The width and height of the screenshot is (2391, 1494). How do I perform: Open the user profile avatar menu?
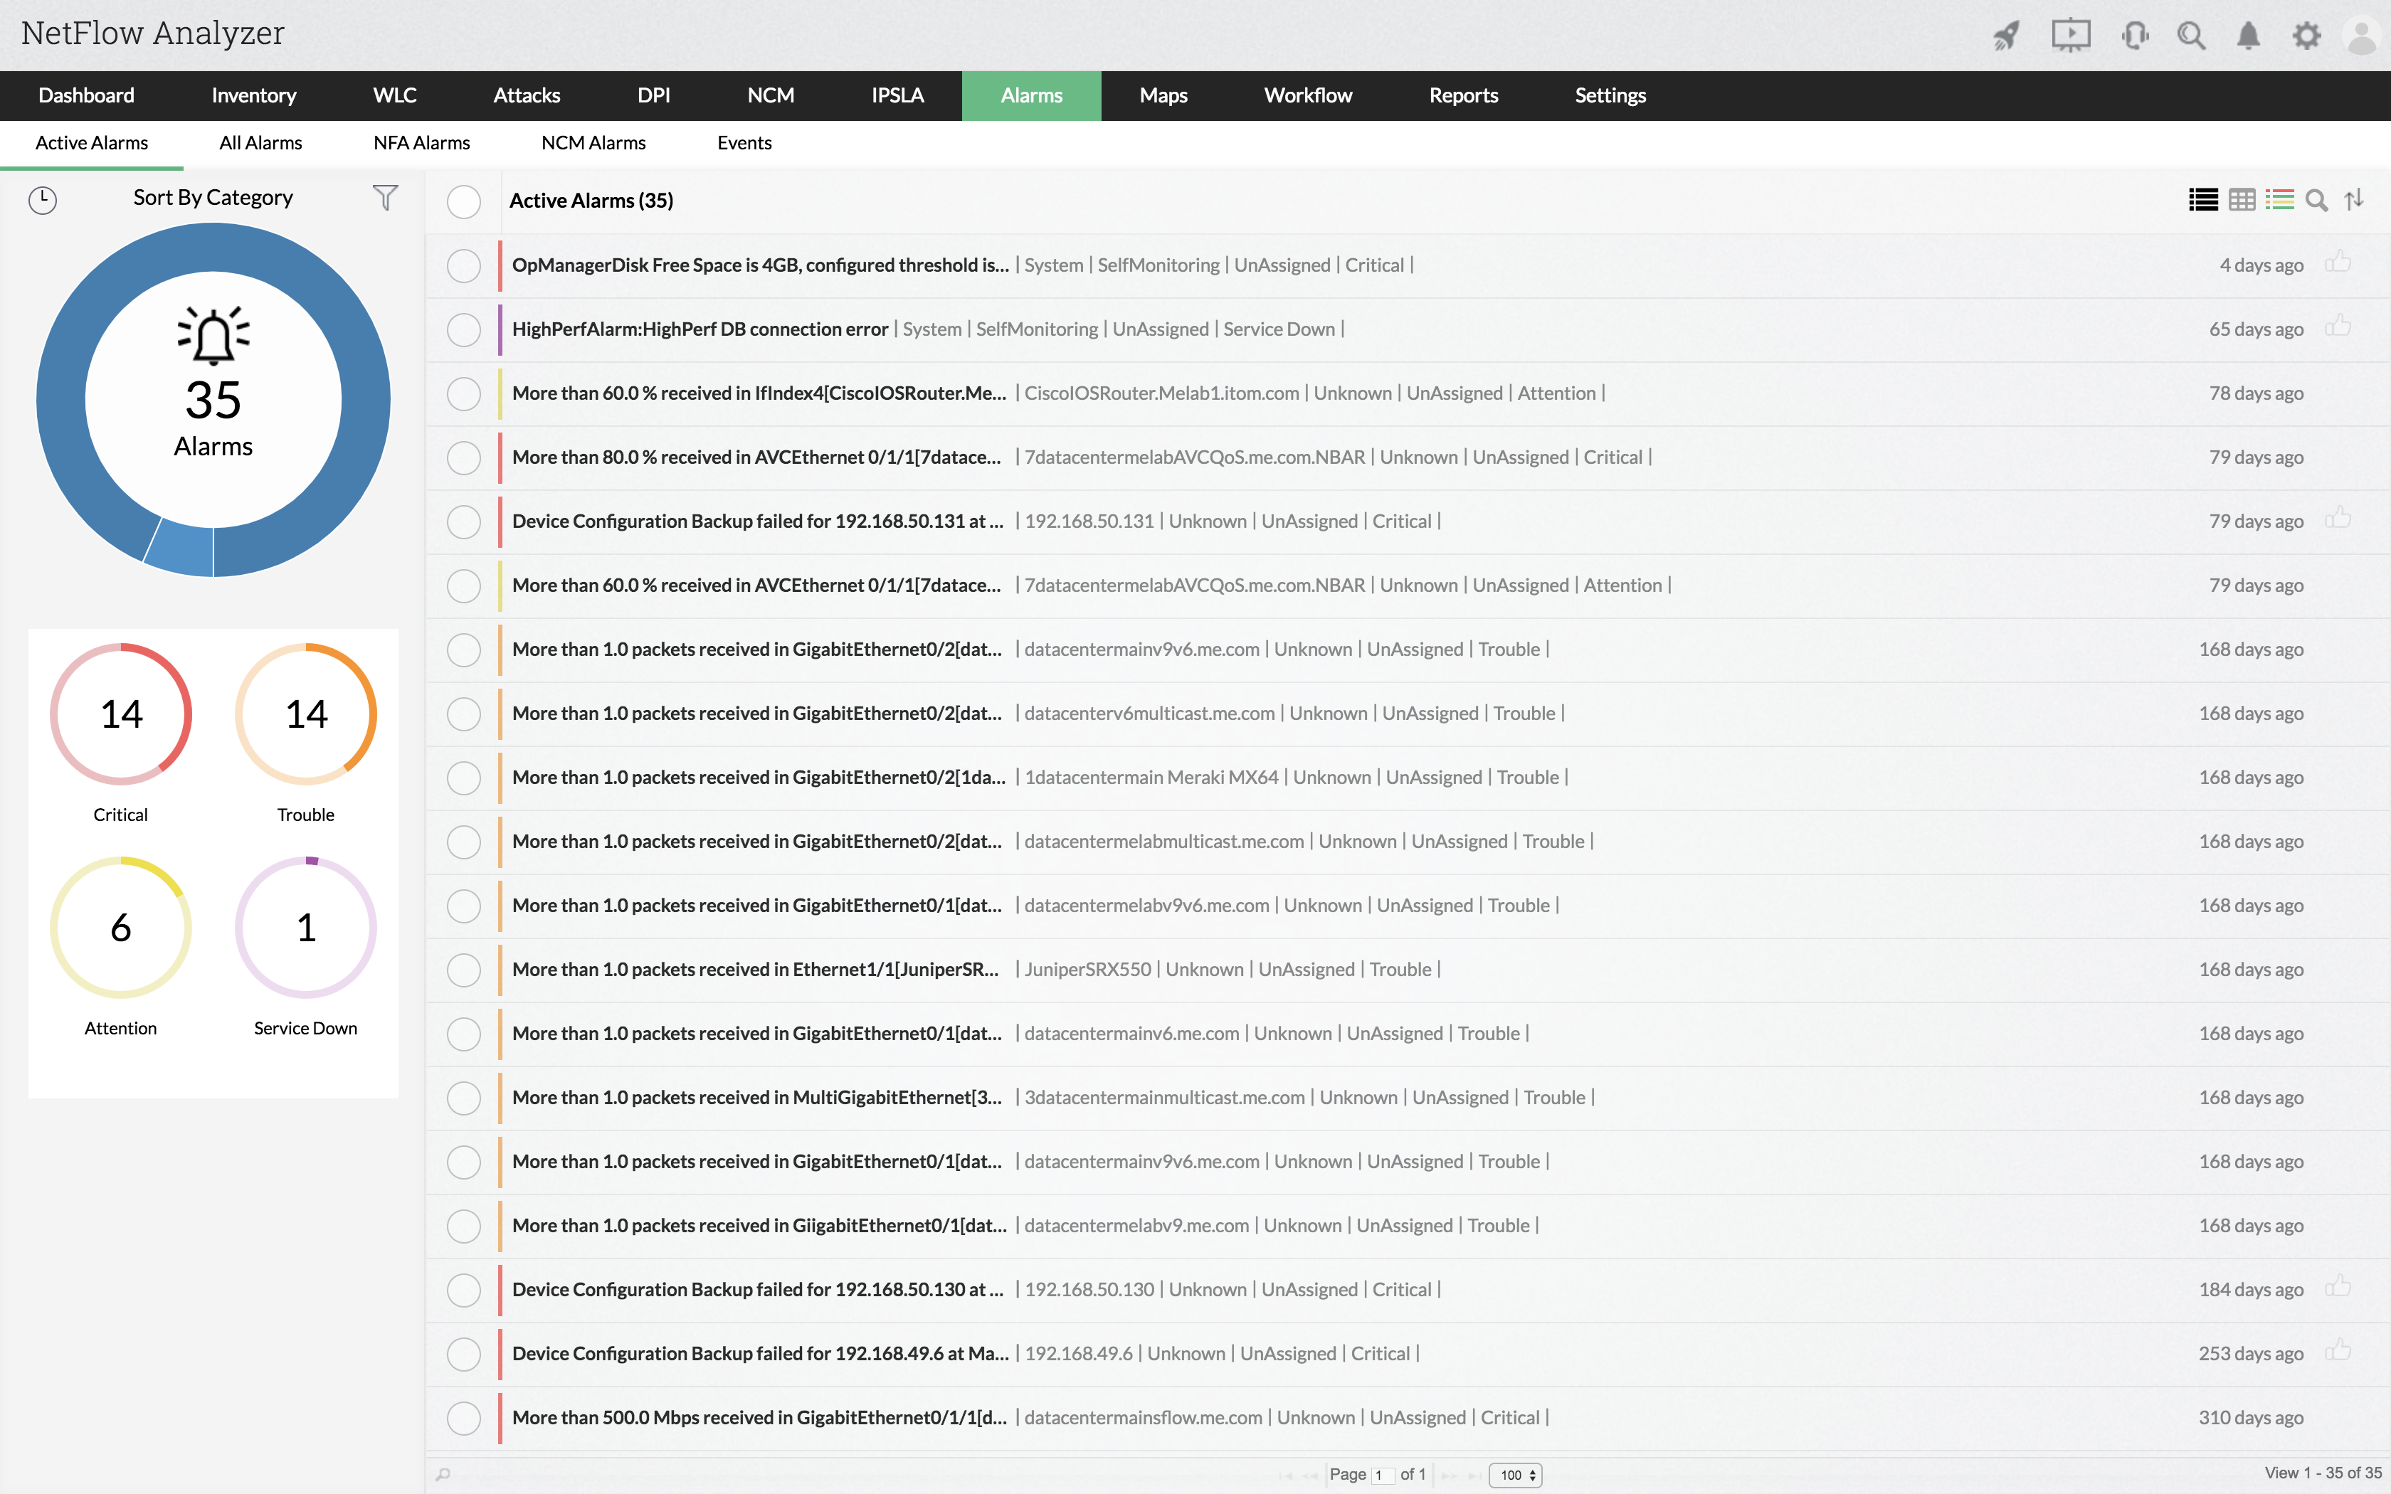(2363, 36)
